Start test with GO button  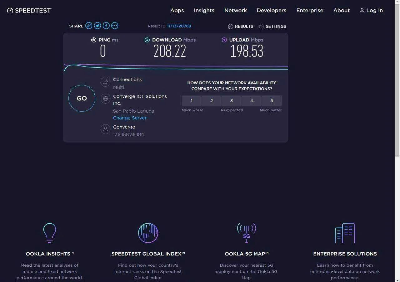[x=82, y=98]
